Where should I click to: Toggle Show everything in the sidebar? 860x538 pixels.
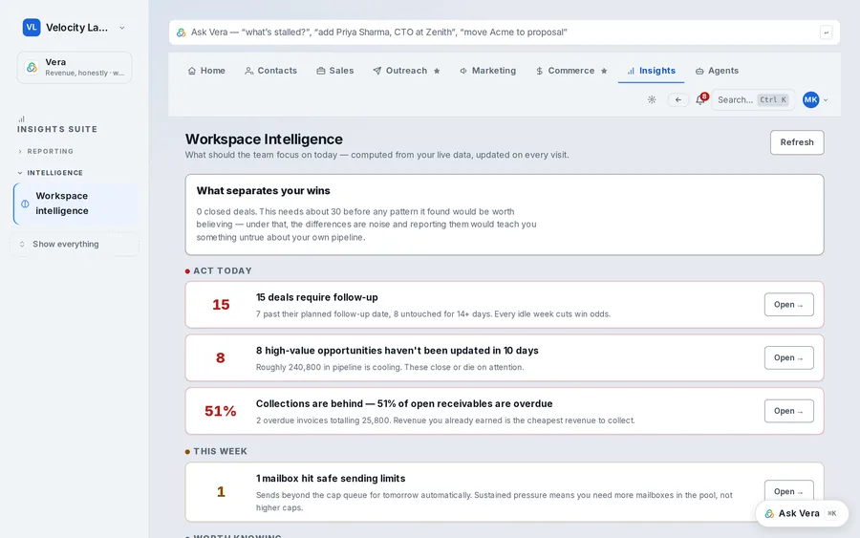click(x=74, y=244)
